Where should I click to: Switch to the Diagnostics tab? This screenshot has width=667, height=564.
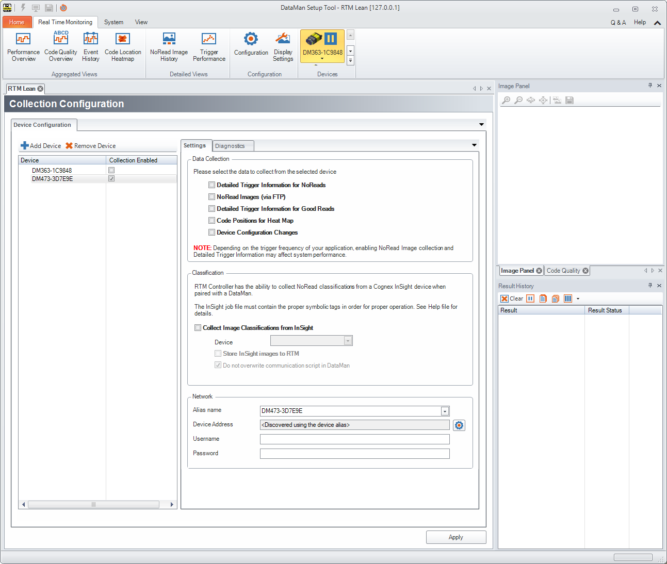point(230,146)
